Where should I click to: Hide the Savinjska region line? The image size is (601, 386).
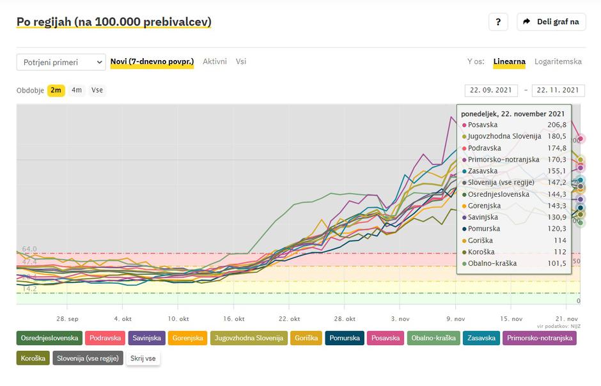coord(148,338)
